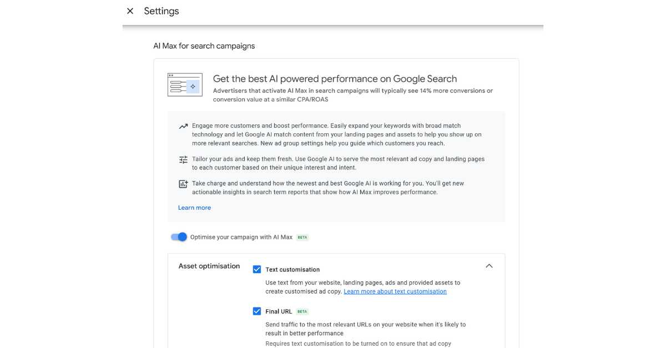Click the insights chart icon beside "Take charge"

[x=183, y=184]
